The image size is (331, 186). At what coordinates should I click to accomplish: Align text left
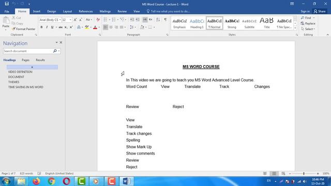pos(106,27)
